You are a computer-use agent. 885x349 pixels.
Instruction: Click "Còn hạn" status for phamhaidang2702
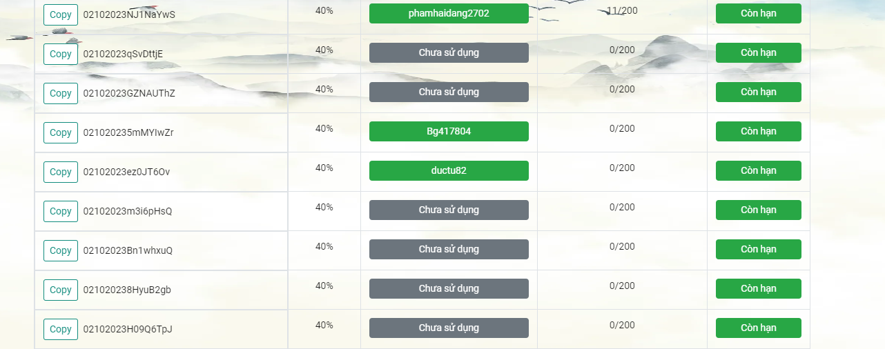[x=758, y=13]
